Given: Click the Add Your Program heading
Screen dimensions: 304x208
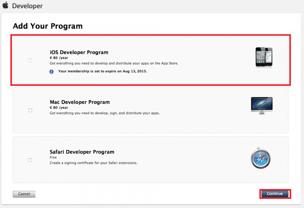Looking at the screenshot, I should (47, 26).
